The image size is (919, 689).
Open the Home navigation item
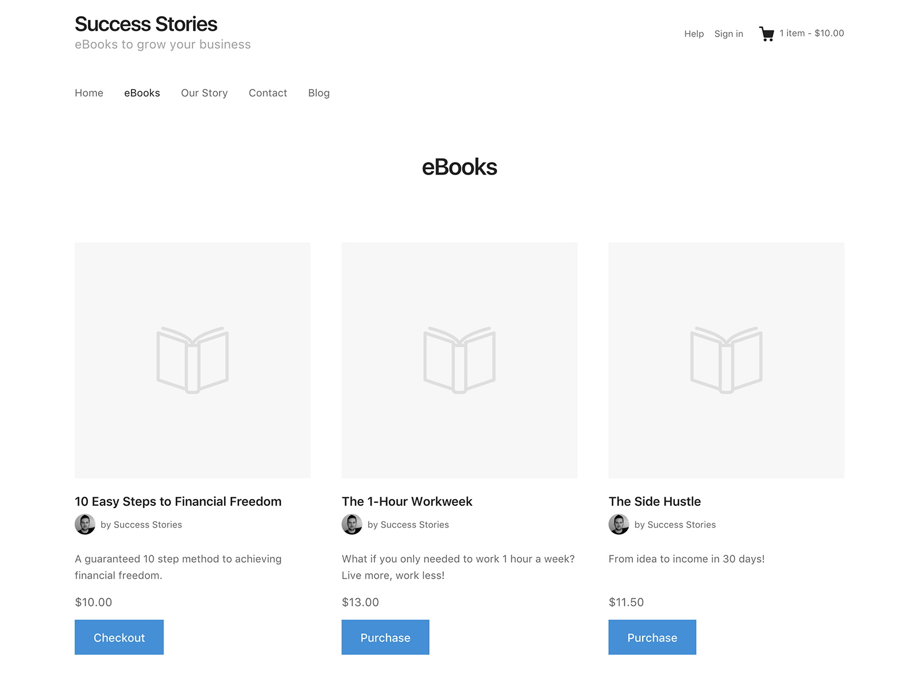[x=88, y=92]
